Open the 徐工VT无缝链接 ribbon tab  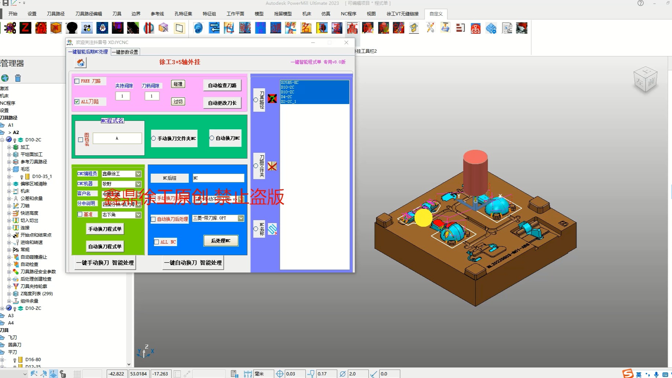[x=402, y=14]
